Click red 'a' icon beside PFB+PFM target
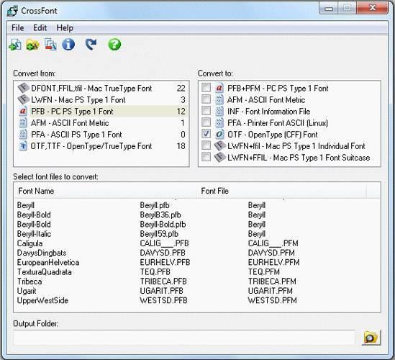 pyautogui.click(x=219, y=88)
